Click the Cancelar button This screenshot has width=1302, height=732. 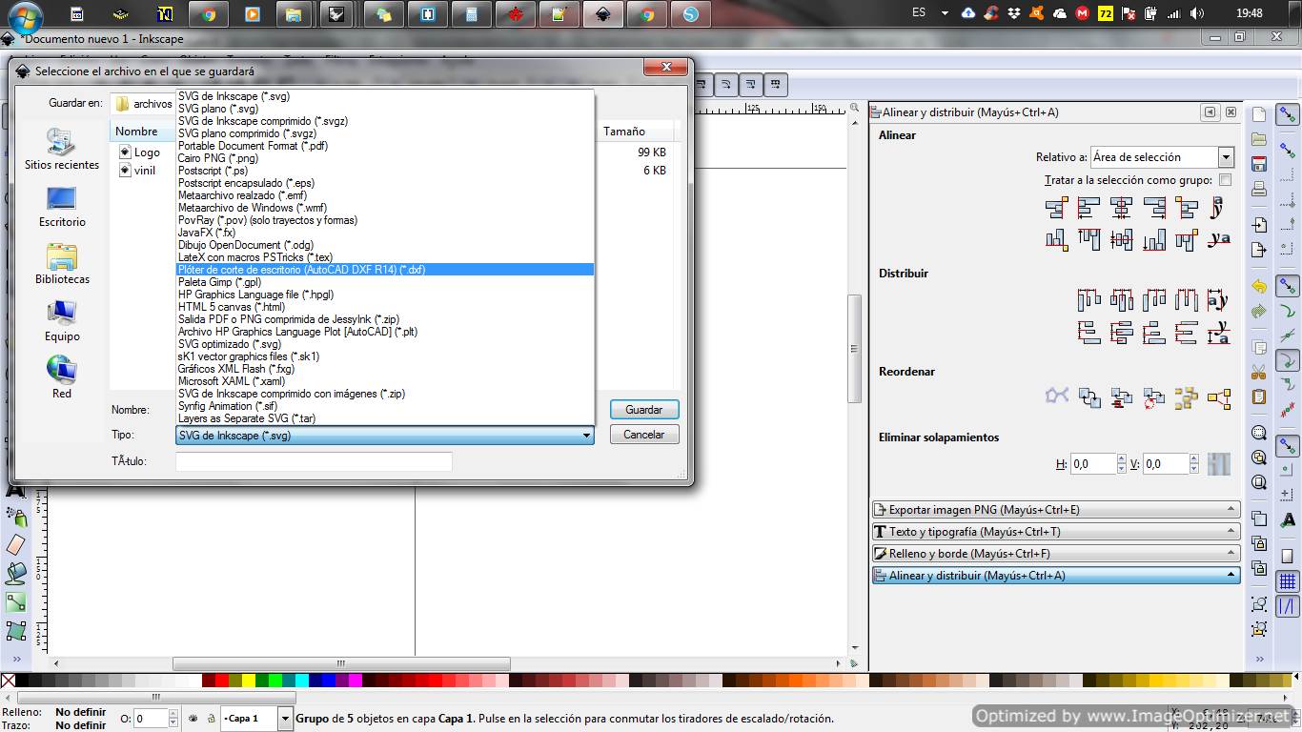tap(644, 435)
